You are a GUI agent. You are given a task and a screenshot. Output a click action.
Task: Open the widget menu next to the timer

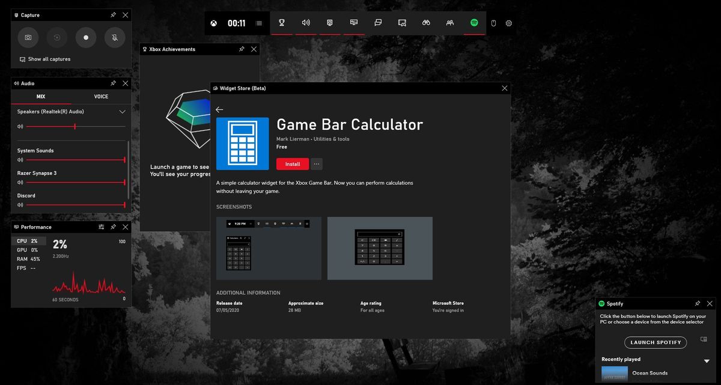click(259, 23)
